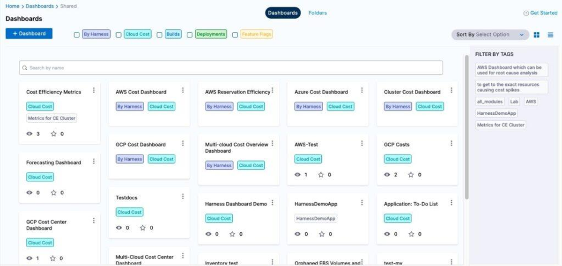Create new dashboard with + Dashboard button
This screenshot has width=562, height=266.
tap(29, 34)
